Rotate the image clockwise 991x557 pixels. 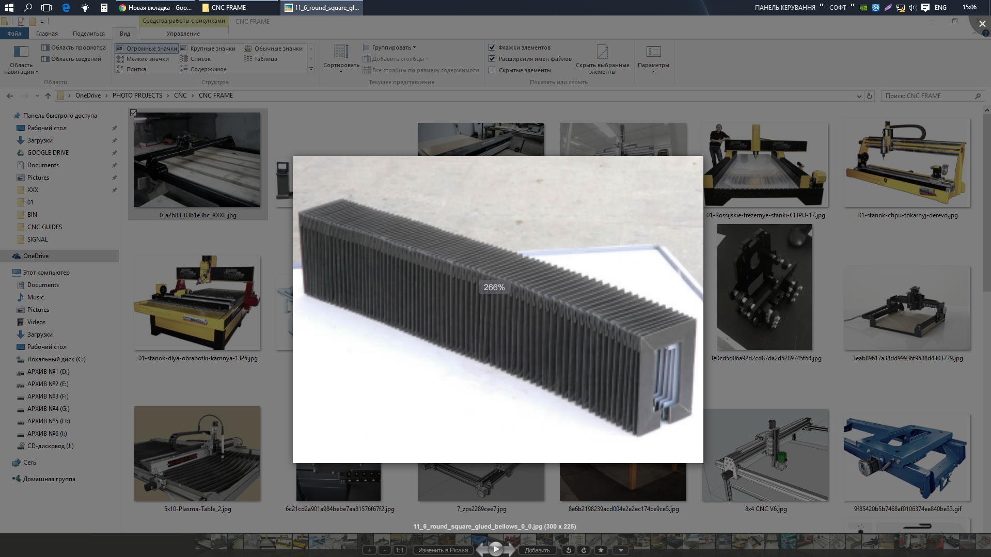coord(584,550)
